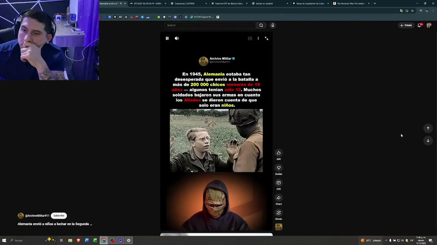Show hidden system tray icons

386,240
